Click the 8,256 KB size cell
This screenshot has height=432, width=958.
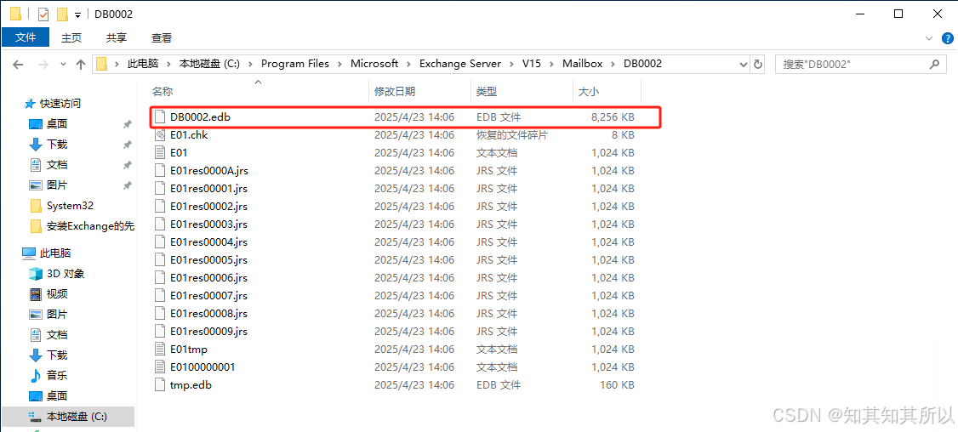pos(613,117)
